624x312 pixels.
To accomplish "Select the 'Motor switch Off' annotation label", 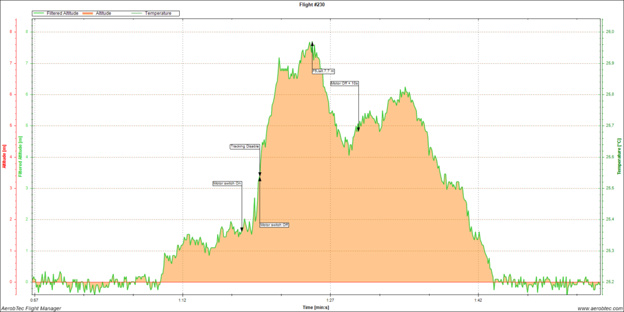I will 274,224.
